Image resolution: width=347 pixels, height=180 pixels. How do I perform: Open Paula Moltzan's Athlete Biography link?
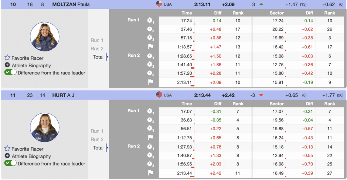(31, 65)
